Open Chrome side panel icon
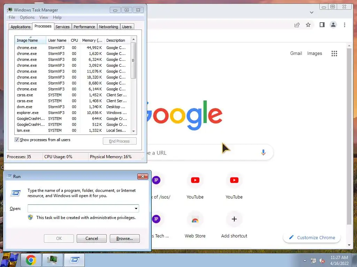Screen dimensions: 357x267 [322, 25]
